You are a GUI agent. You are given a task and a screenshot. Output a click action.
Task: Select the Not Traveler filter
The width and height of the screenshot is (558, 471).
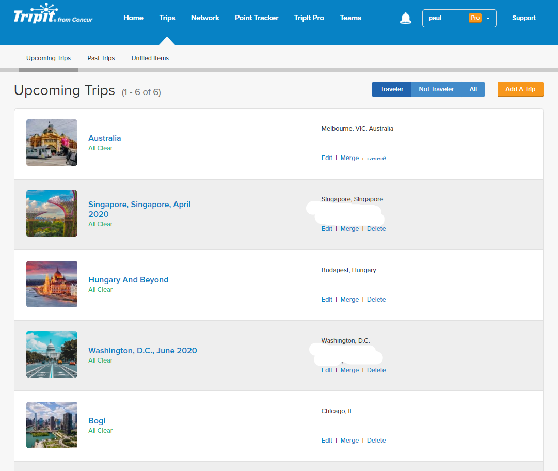coord(436,89)
